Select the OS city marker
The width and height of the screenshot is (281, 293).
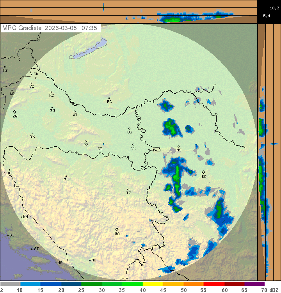[x=129, y=128]
